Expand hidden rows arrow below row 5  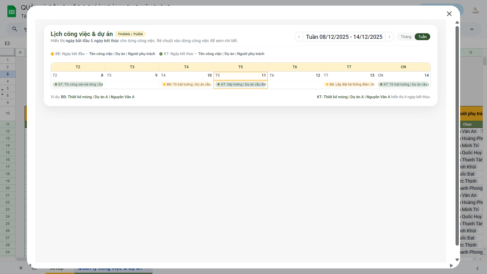tap(3, 94)
